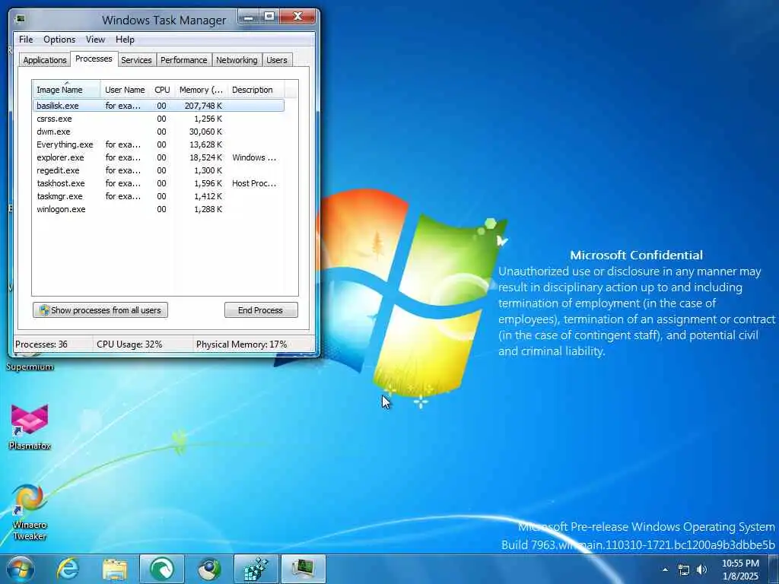Open the clock showing 10:55 PM

click(x=740, y=570)
